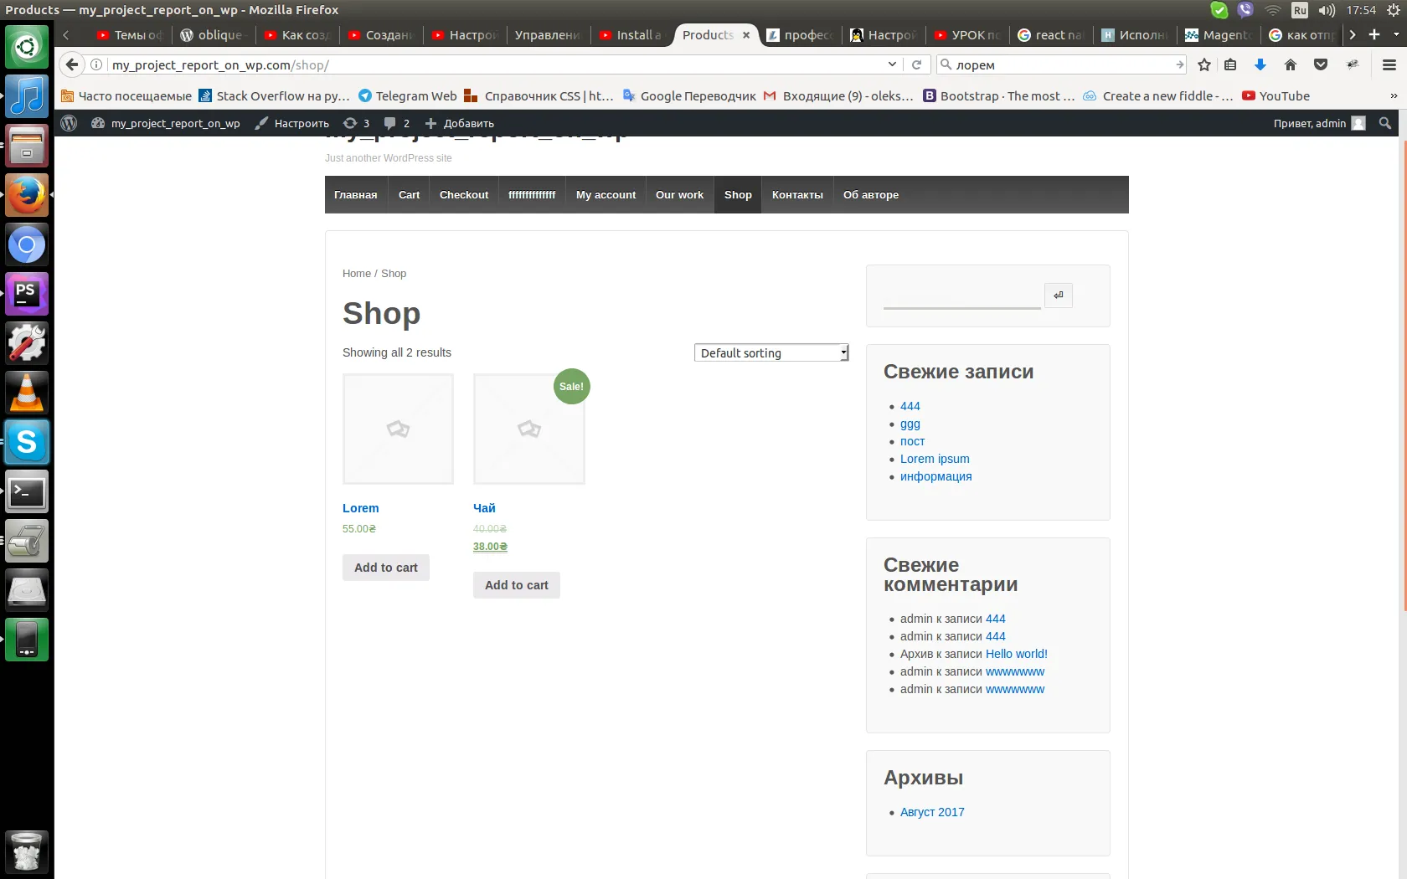1407x879 pixels.
Task: Click the Чай product image thumbnail
Action: (529, 429)
